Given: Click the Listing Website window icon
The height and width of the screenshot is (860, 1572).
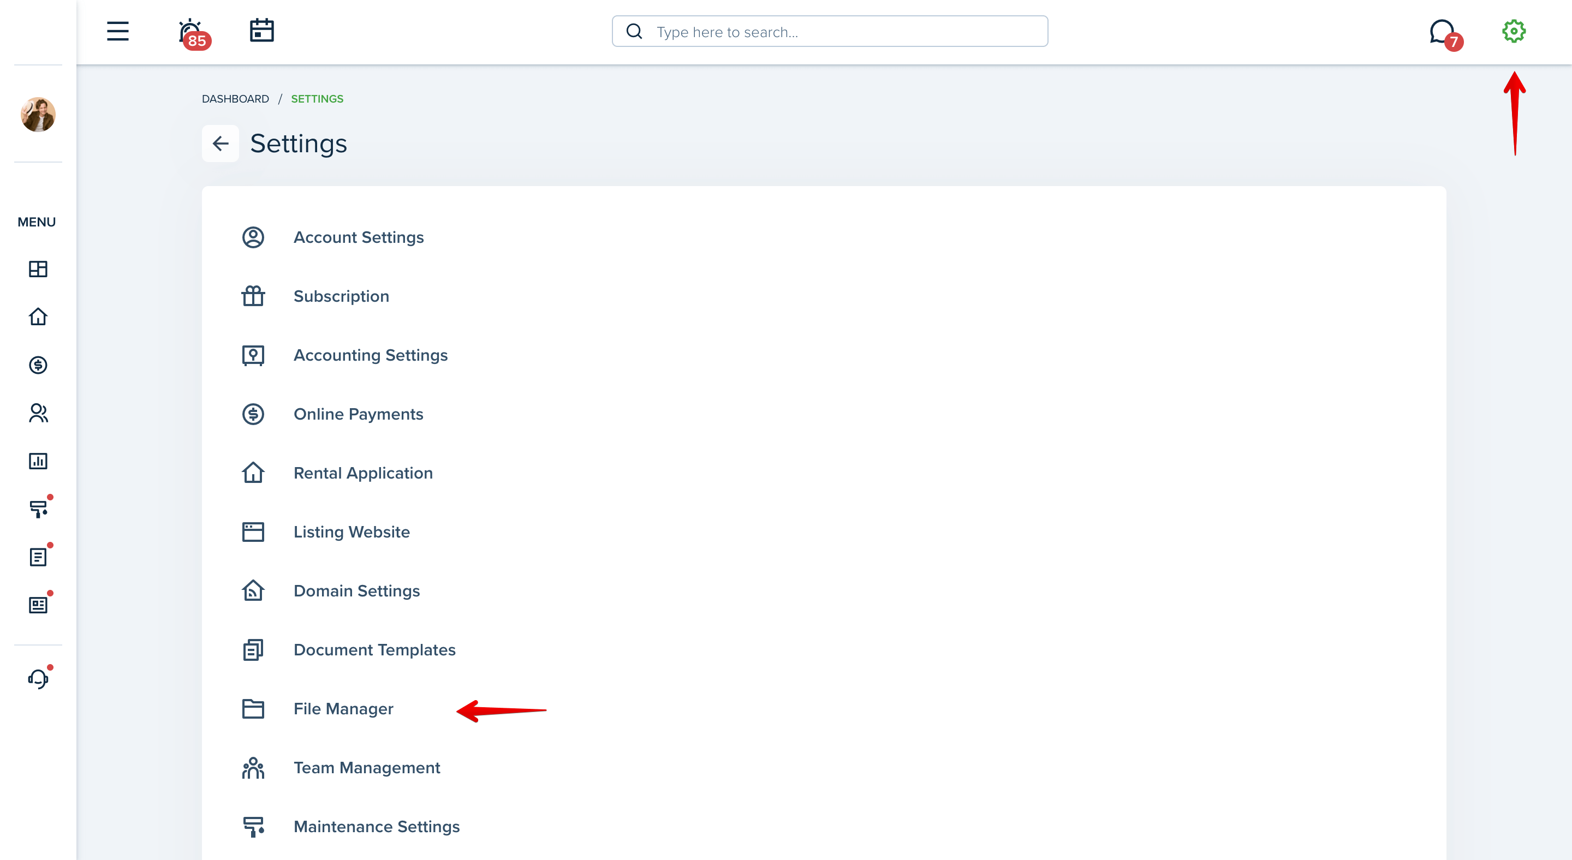Looking at the screenshot, I should click(253, 532).
